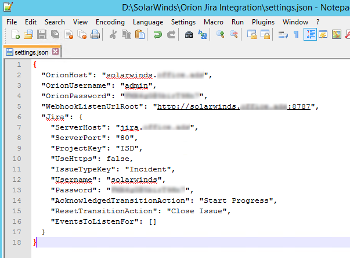Screen dimensions: 350x258
Task: Open the Settings menu
Action: pos(183,22)
